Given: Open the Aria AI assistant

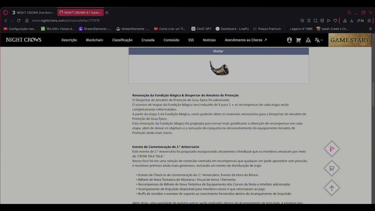Looking at the screenshot, I should 360,21.
